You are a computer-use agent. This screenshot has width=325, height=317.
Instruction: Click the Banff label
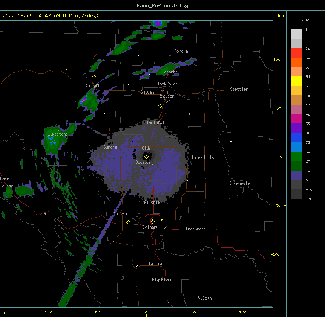[47, 213]
